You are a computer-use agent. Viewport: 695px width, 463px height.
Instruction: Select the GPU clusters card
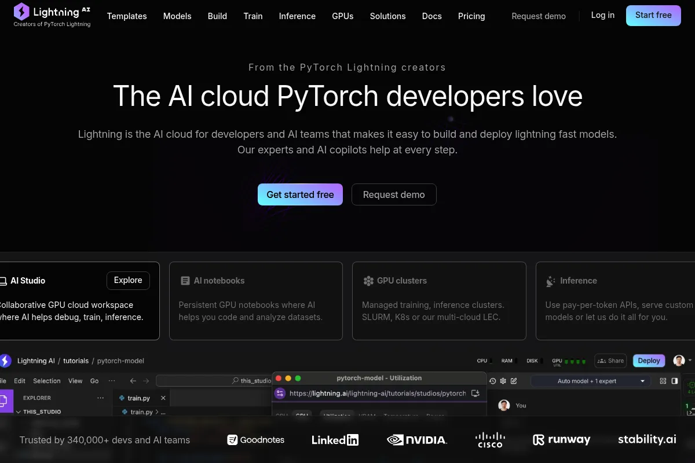click(x=439, y=300)
